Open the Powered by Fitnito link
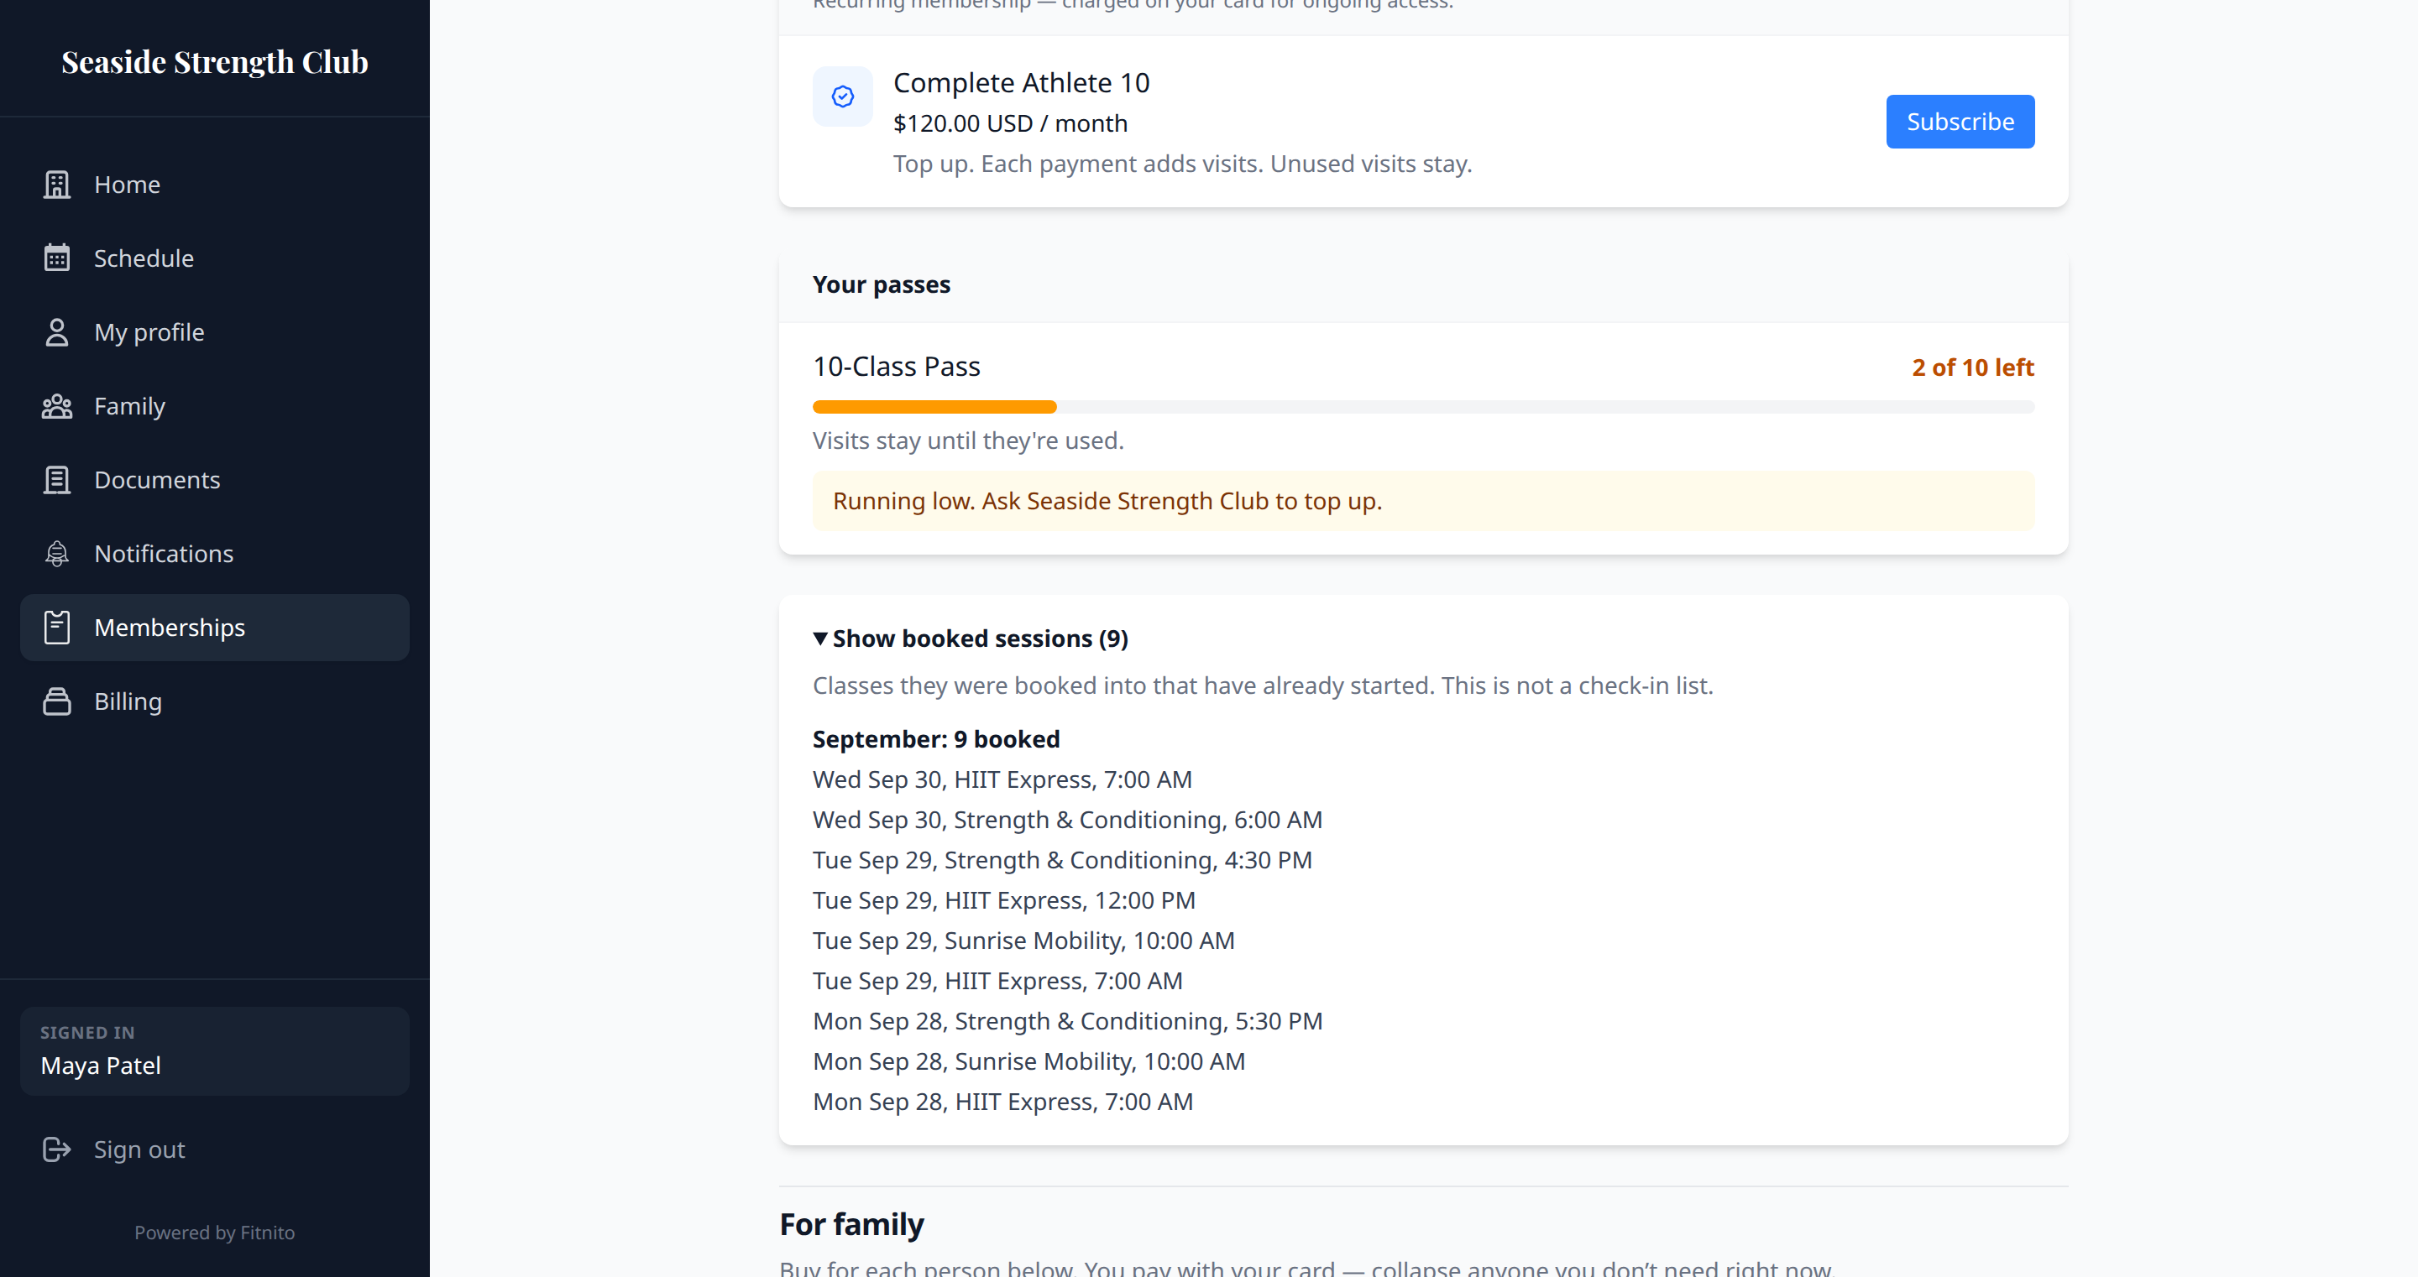Screen dimensions: 2418x1277 tap(214, 1232)
